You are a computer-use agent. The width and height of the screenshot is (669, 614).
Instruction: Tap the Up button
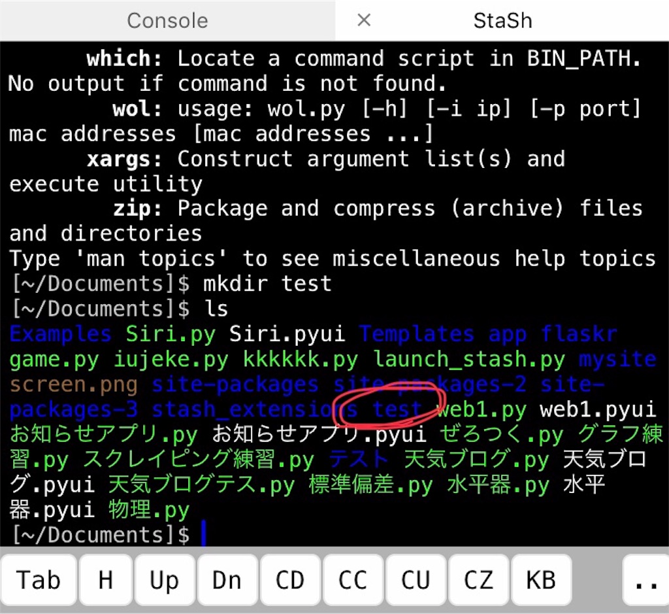coord(164,580)
